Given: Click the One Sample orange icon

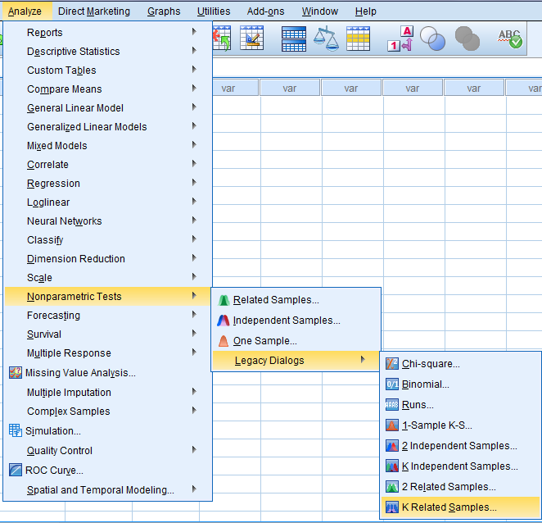Looking at the screenshot, I should click(x=224, y=341).
